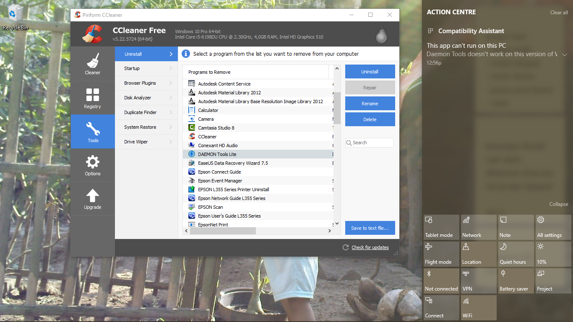The width and height of the screenshot is (573, 322).
Task: Click the Options gear icon
Action: pyautogui.click(x=93, y=162)
